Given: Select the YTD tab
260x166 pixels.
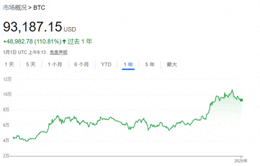Looking at the screenshot, I should 106,65.
